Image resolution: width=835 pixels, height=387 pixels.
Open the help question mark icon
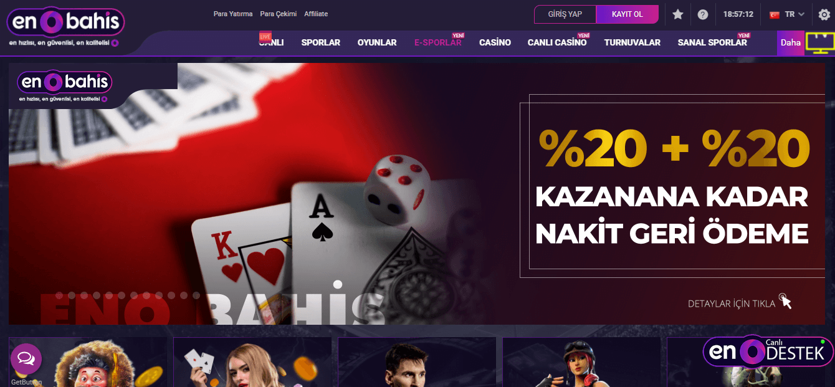(x=703, y=14)
